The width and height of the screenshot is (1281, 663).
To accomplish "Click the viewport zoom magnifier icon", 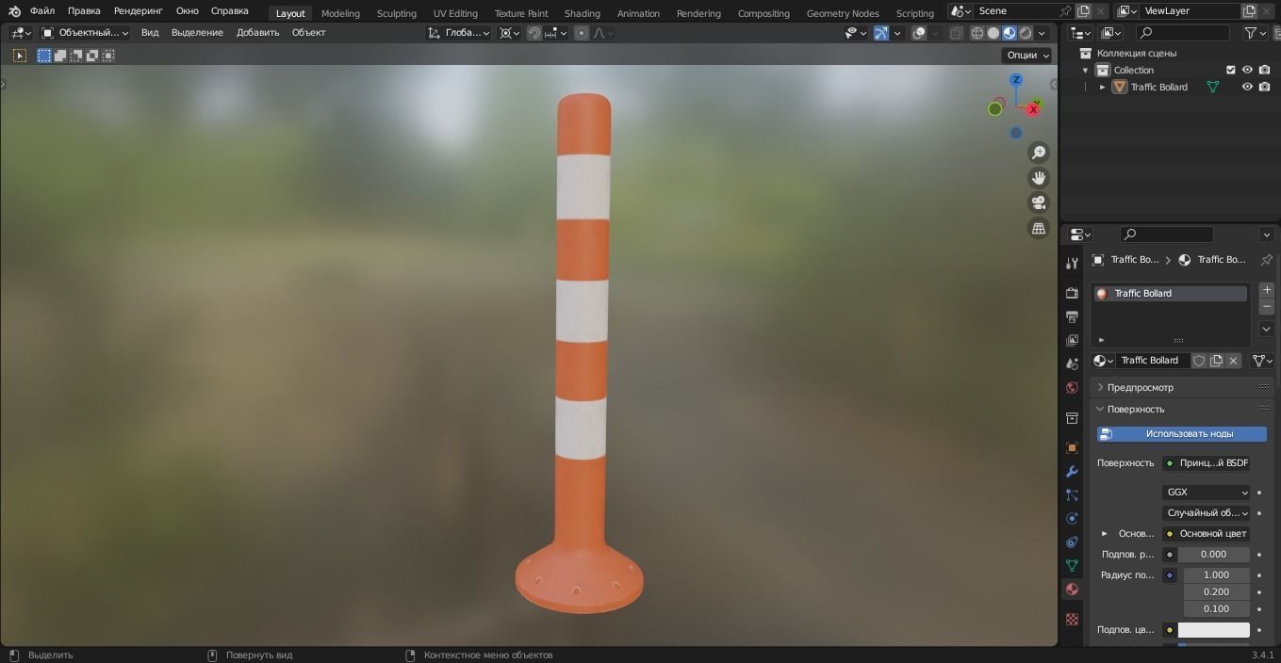I will (1039, 153).
